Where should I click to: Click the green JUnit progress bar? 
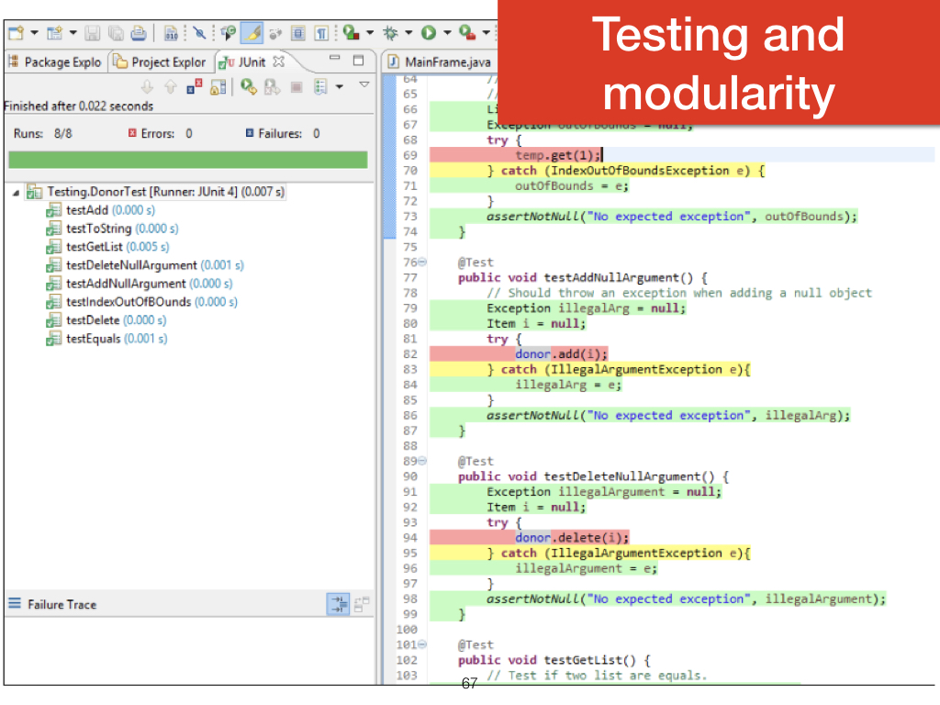click(187, 160)
